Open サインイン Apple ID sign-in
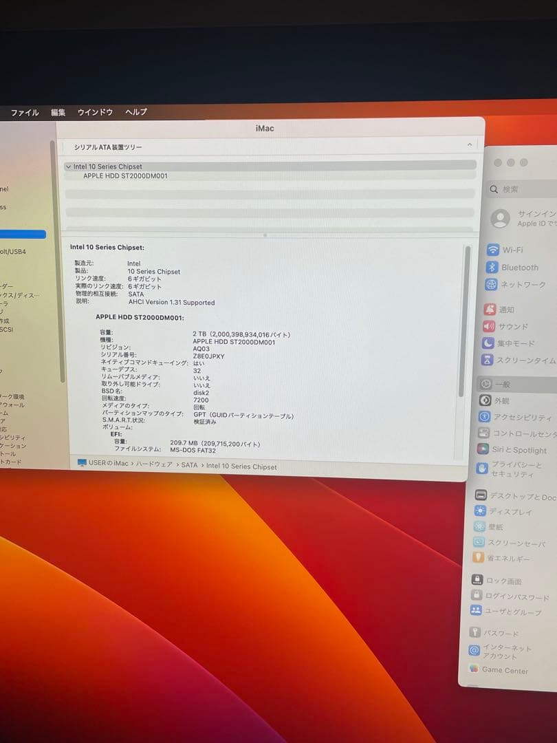This screenshot has height=743, width=557. [x=536, y=219]
